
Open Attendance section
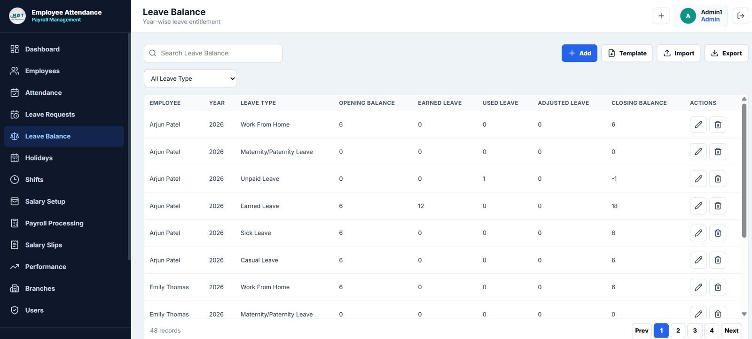pyautogui.click(x=64, y=92)
